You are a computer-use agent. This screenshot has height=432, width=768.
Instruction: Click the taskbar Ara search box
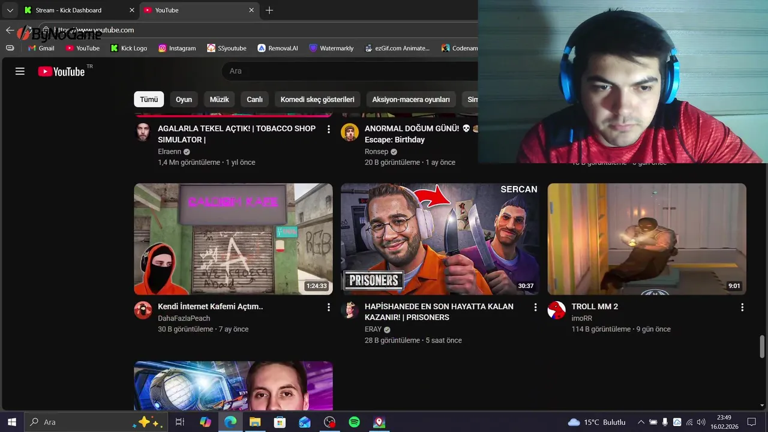click(96, 422)
